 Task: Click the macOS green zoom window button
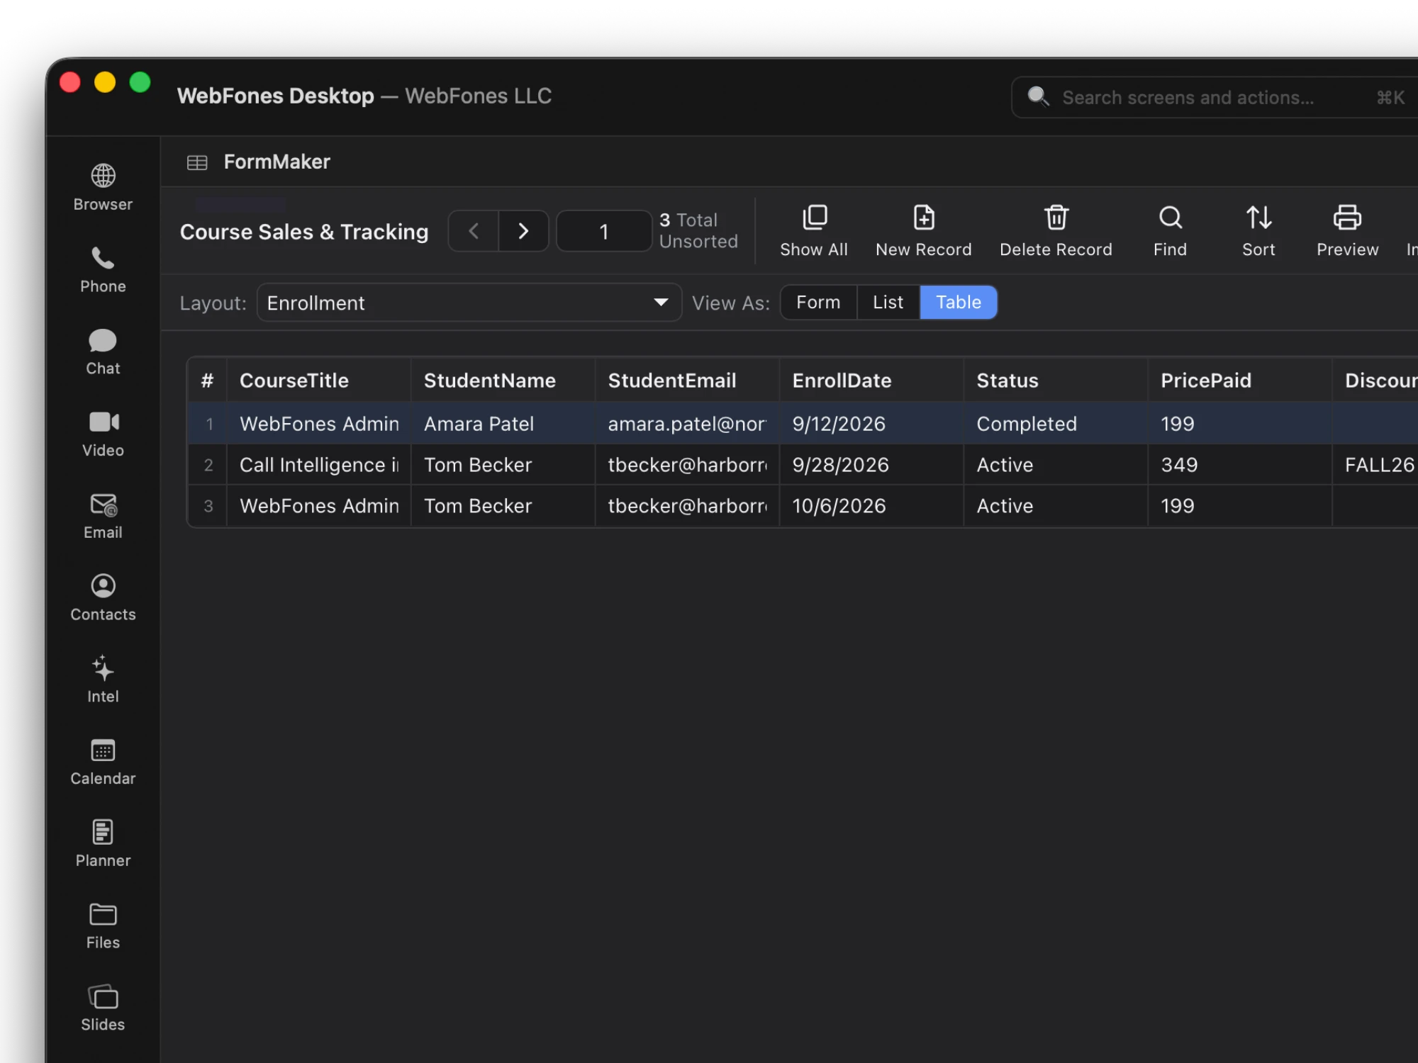click(x=140, y=82)
